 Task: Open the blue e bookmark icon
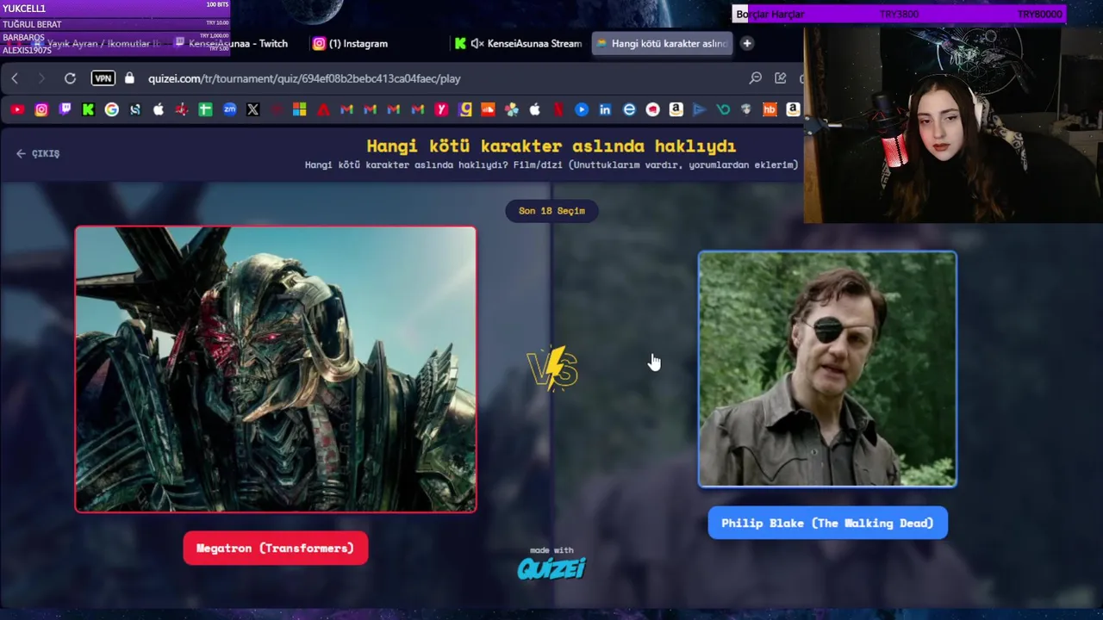[x=629, y=109]
